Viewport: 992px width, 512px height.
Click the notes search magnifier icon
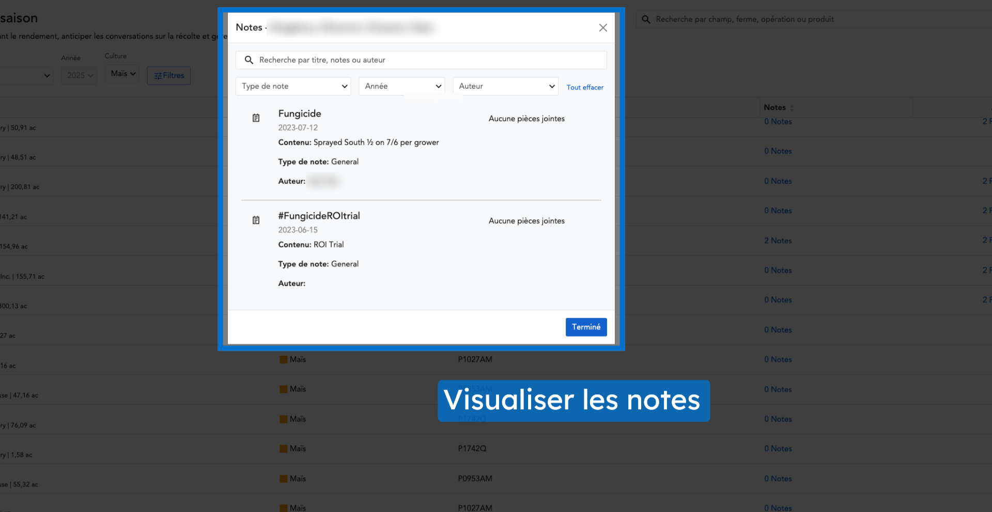pos(249,60)
